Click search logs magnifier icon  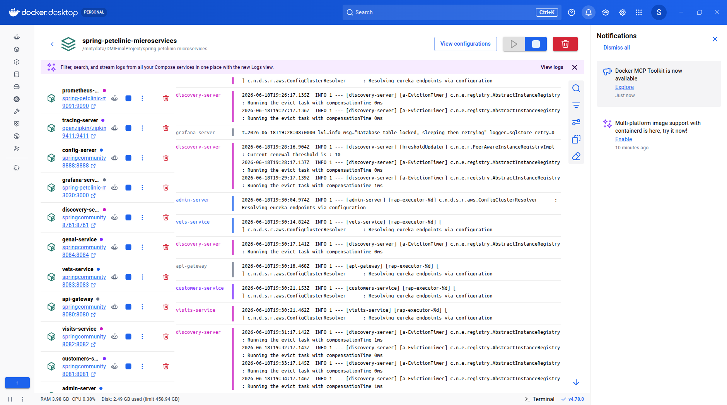tap(576, 88)
